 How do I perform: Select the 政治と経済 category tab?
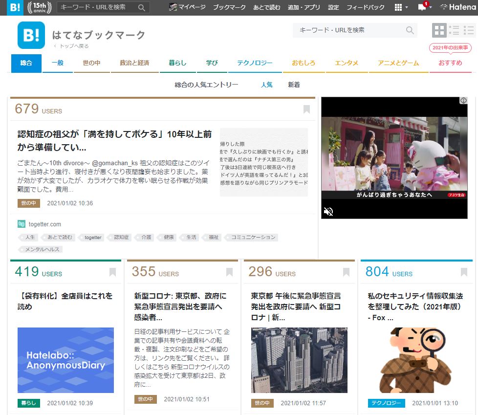(x=134, y=63)
